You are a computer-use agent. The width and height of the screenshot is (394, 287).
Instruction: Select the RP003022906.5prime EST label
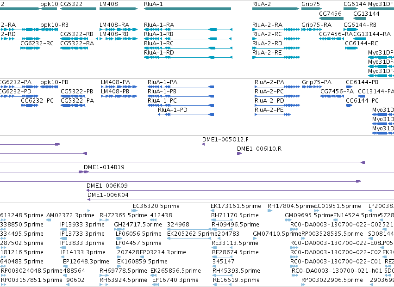(332, 280)
